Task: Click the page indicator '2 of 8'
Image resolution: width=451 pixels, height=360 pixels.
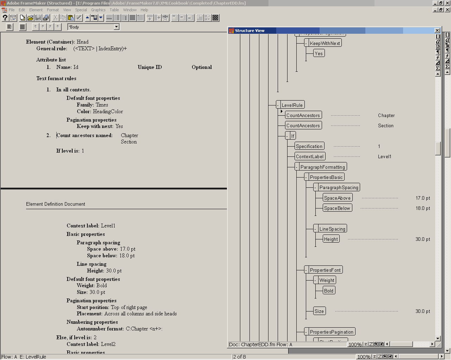Action: pyautogui.click(x=240, y=356)
